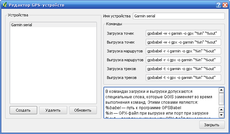Click the Выгрузка точек label
This screenshot has width=230, height=134.
point(120,42)
